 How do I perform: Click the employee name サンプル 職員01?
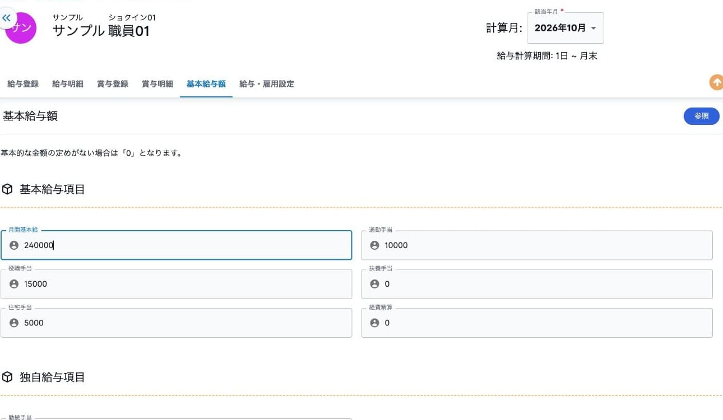tap(101, 31)
